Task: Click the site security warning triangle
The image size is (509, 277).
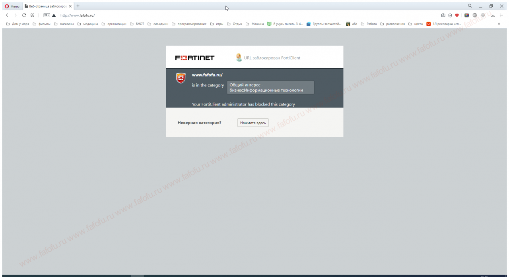Action: coord(54,15)
